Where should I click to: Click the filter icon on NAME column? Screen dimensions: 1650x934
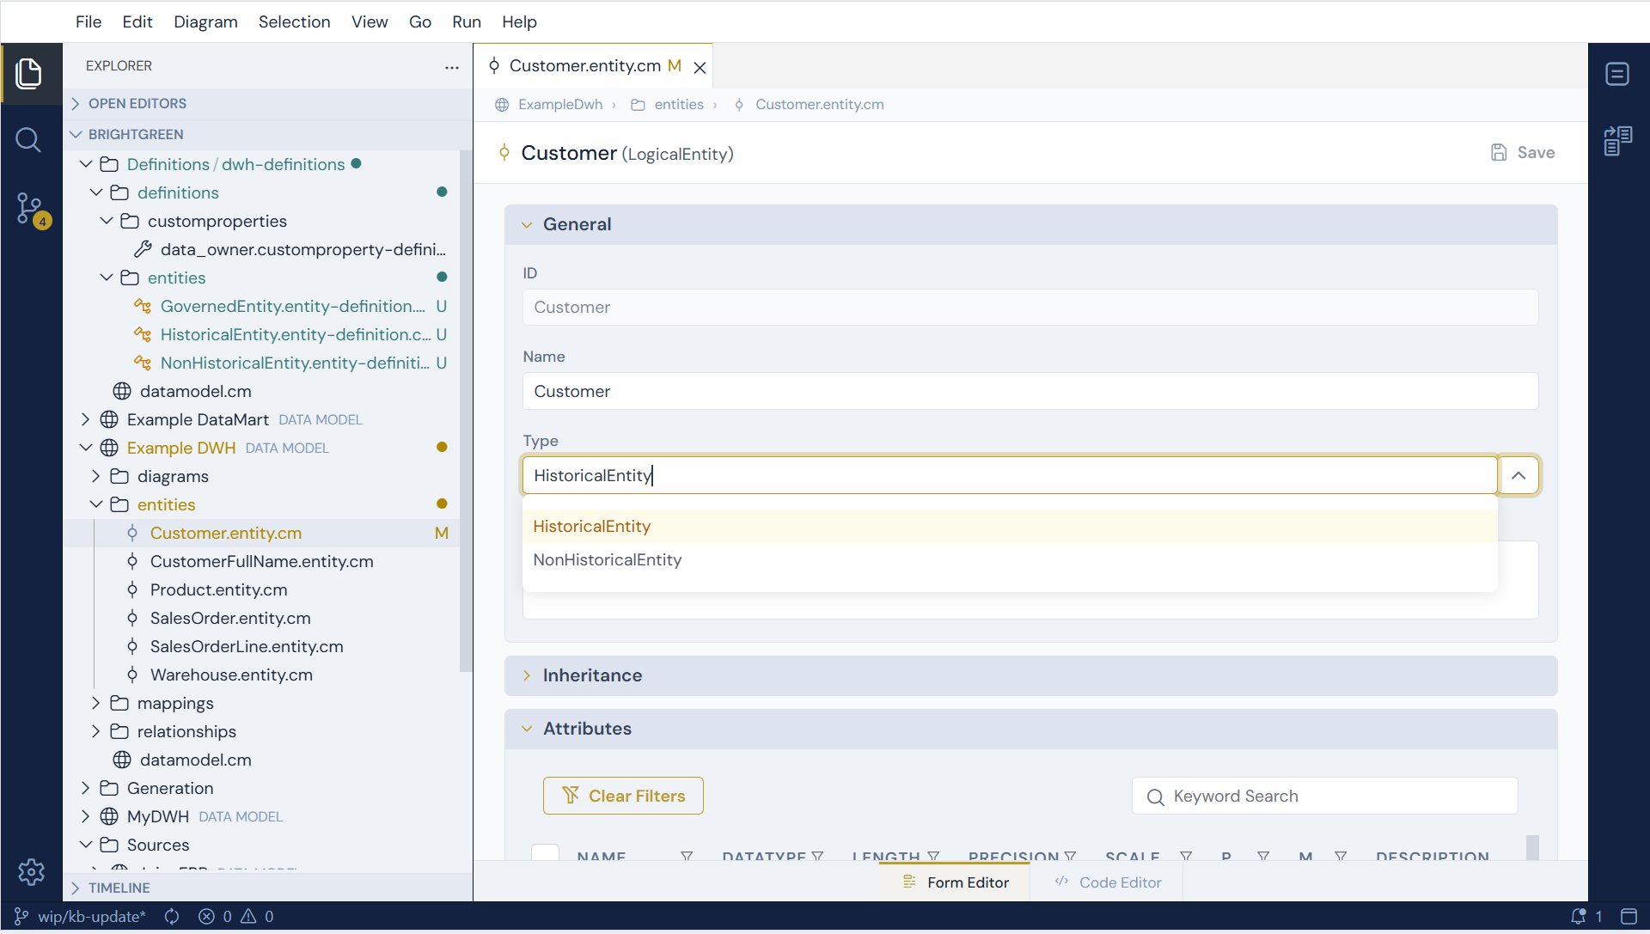[687, 857]
